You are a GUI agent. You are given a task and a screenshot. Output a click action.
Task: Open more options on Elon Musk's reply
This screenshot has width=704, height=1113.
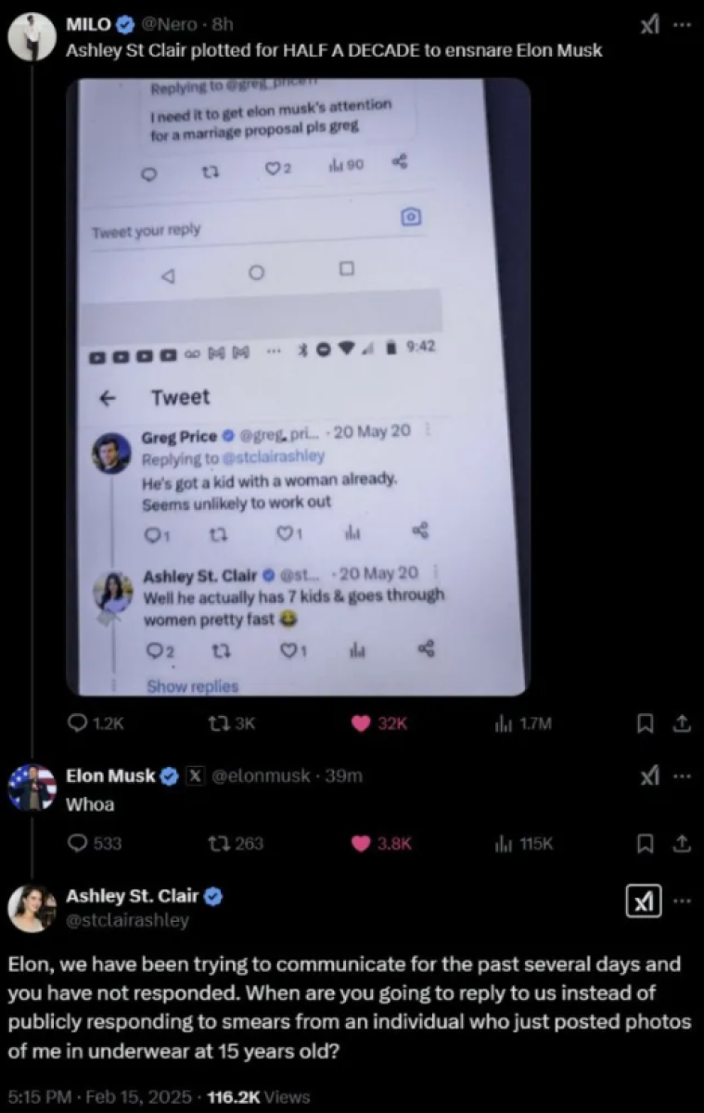pos(682,777)
